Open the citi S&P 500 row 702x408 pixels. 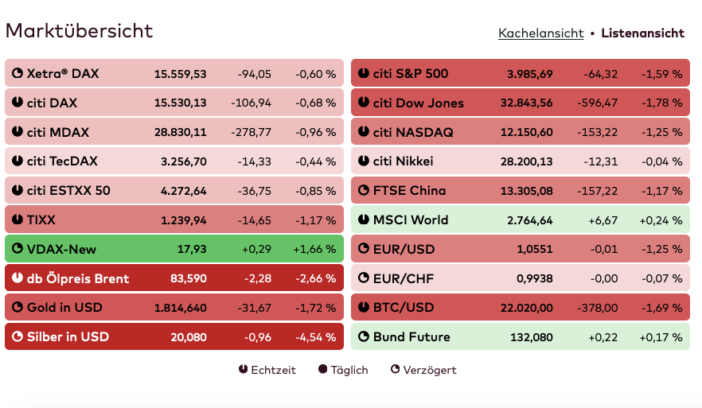tap(520, 74)
